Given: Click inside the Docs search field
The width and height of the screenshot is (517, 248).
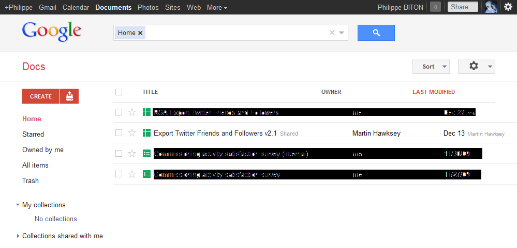Looking at the screenshot, I should point(236,33).
